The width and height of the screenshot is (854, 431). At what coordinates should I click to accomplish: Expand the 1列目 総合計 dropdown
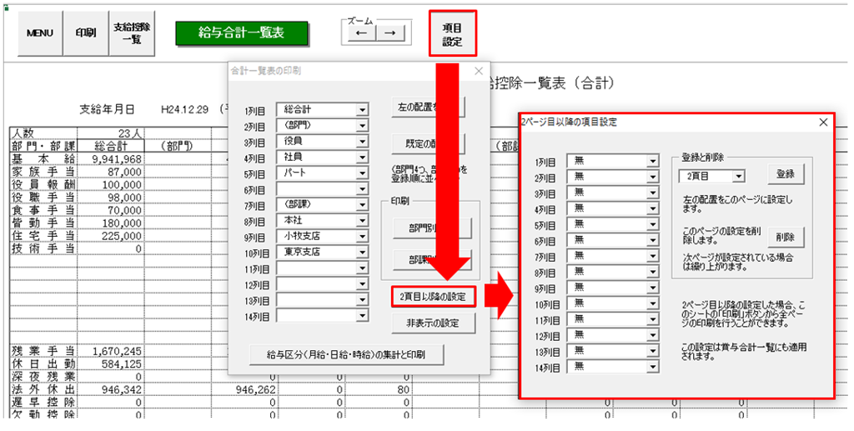click(362, 109)
